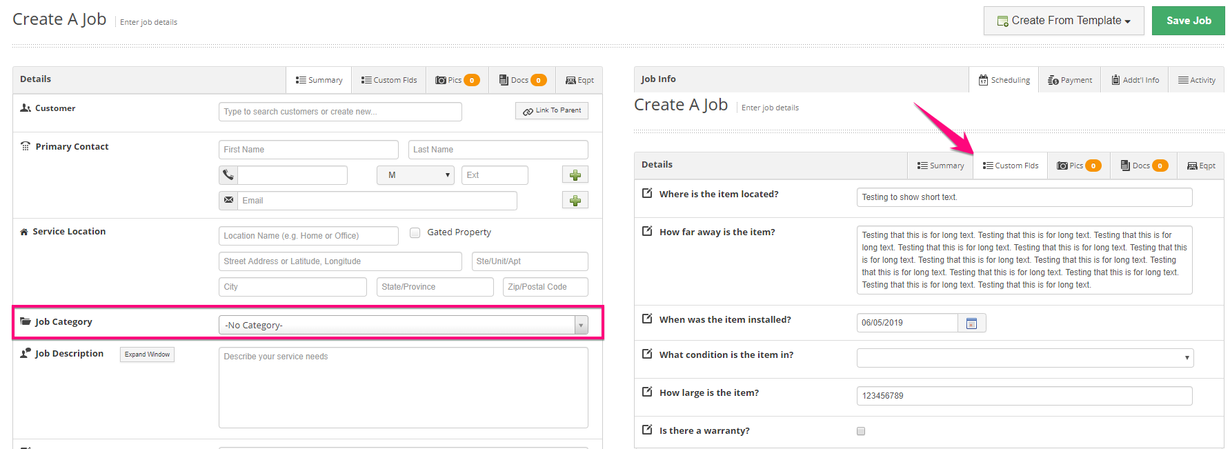The image size is (1230, 449).
Task: Open the Activity tab in Job Info
Action: (1196, 80)
